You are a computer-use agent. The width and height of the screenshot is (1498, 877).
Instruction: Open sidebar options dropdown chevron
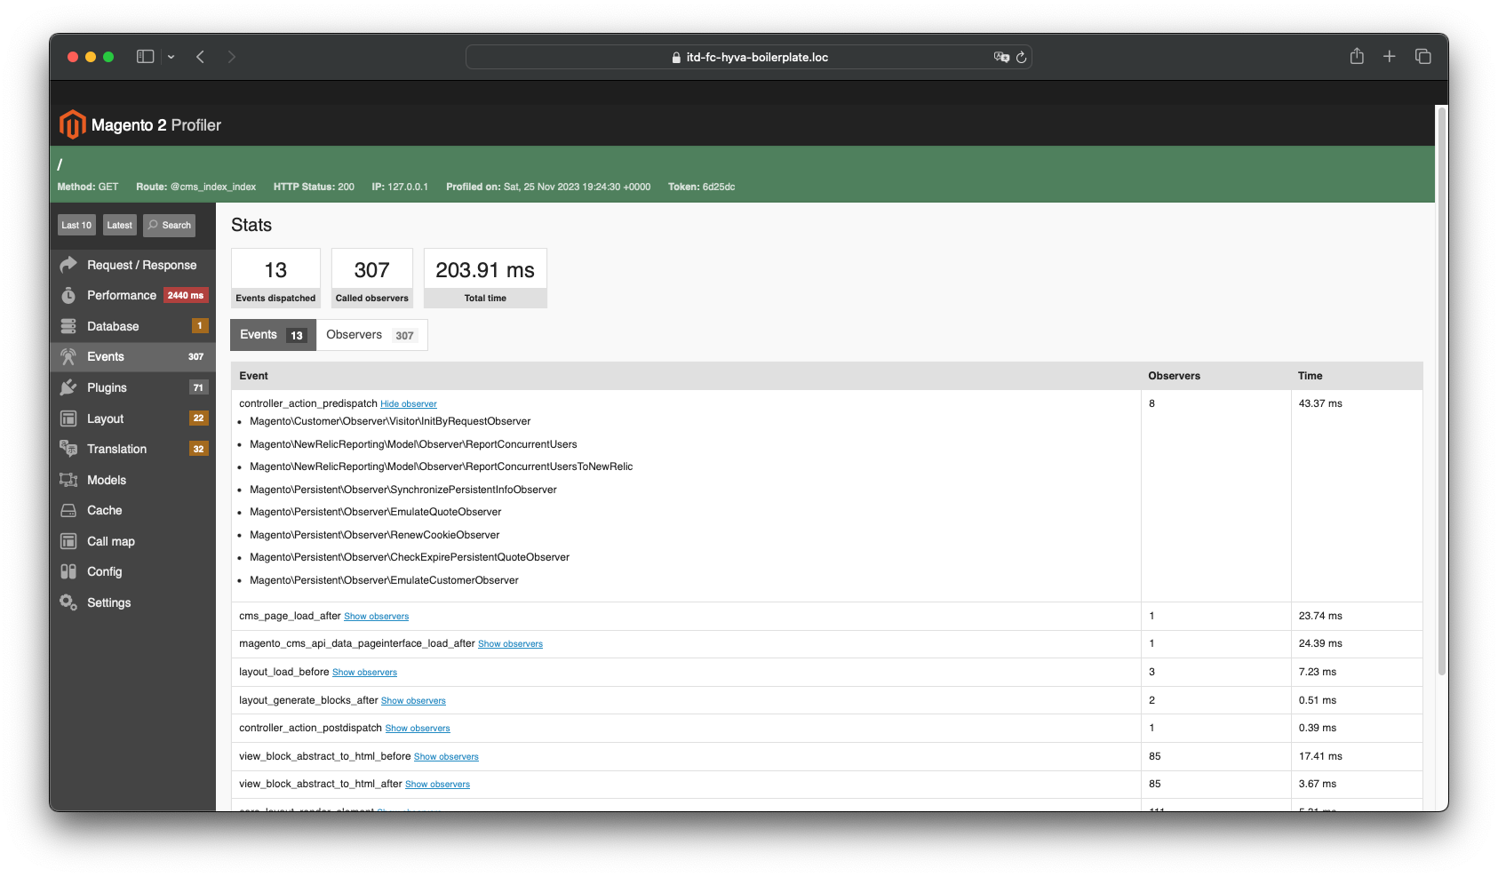tap(171, 57)
